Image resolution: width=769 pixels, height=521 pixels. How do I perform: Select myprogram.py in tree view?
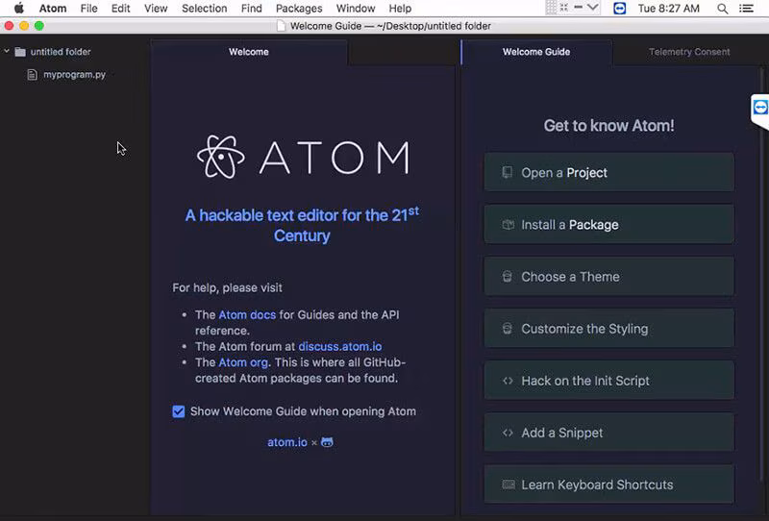(x=75, y=75)
